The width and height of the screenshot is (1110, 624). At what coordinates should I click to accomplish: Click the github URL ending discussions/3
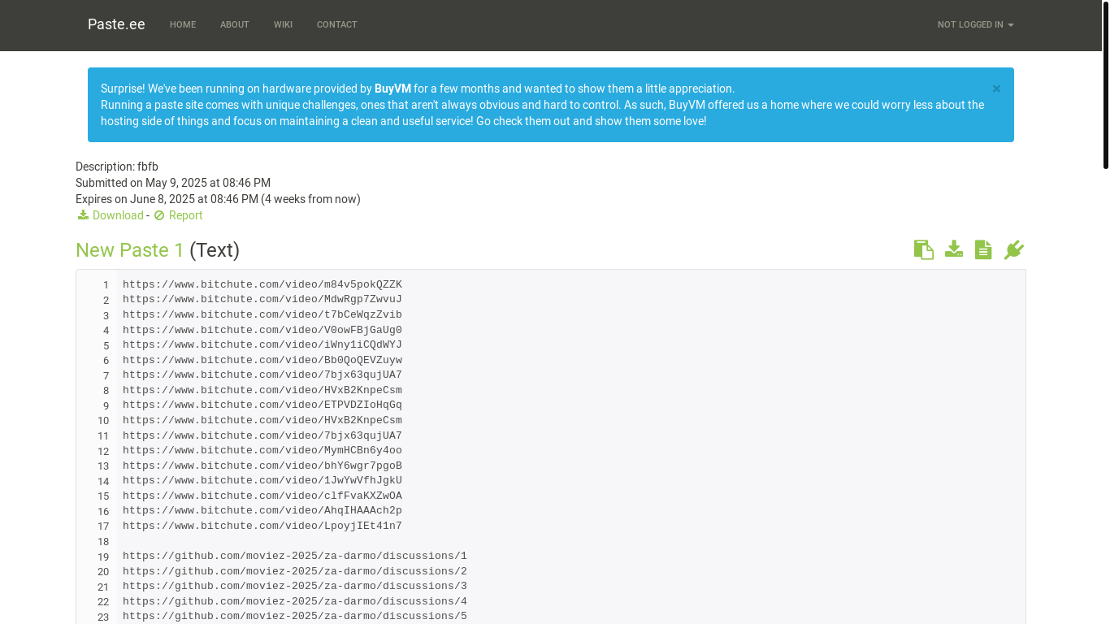tap(295, 586)
